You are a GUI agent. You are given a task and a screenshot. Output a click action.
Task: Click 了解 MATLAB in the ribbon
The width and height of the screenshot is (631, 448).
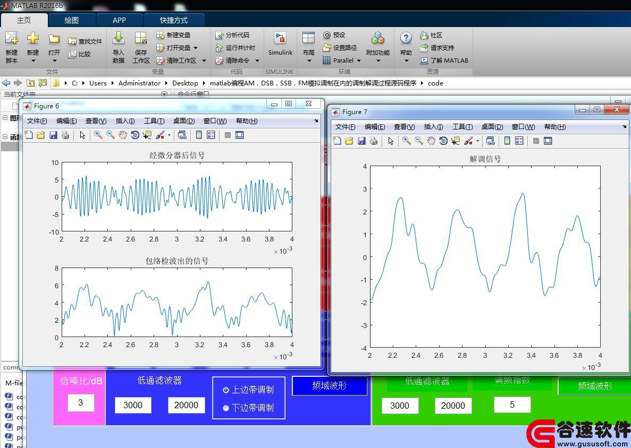coord(444,61)
